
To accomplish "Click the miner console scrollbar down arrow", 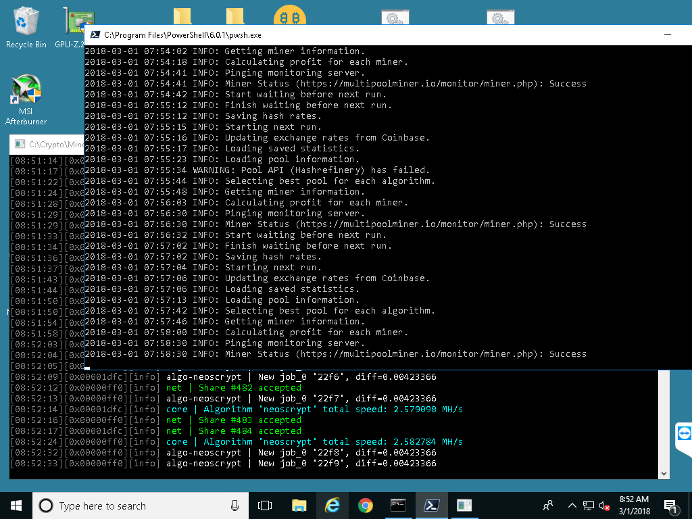I will coord(664,473).
